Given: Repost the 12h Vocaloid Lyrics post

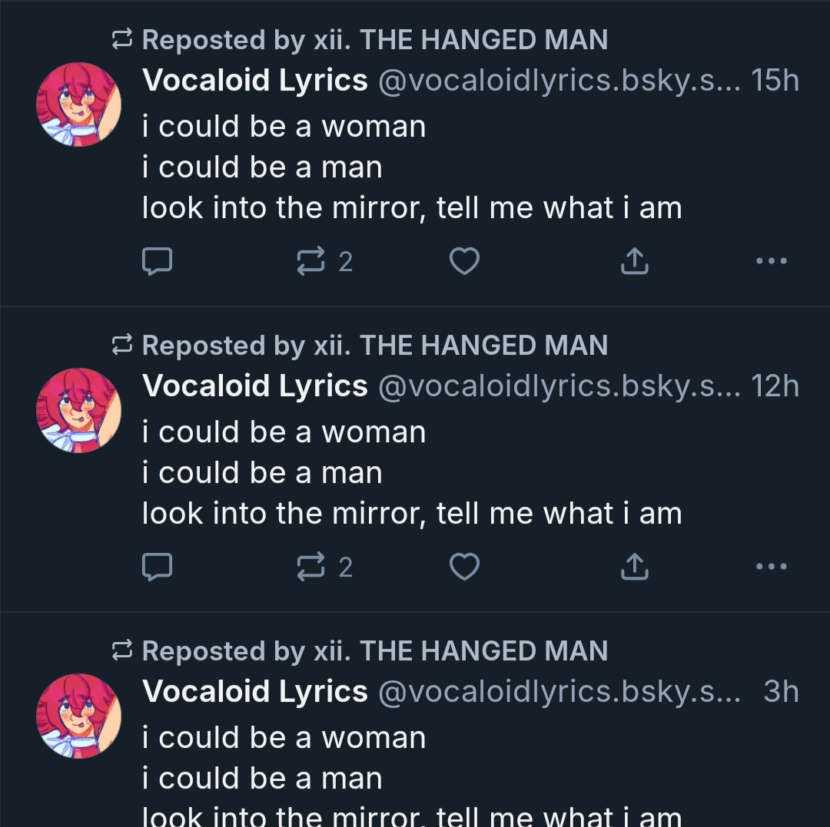Looking at the screenshot, I should 311,567.
